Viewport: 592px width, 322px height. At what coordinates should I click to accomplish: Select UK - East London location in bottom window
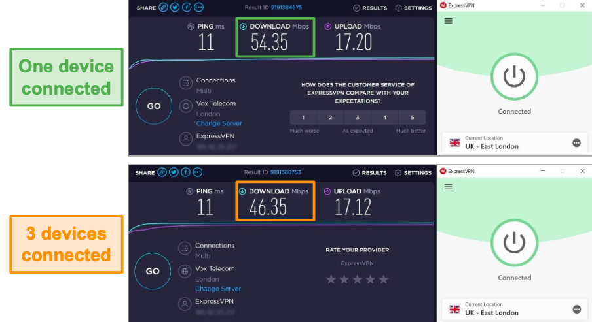click(514, 309)
